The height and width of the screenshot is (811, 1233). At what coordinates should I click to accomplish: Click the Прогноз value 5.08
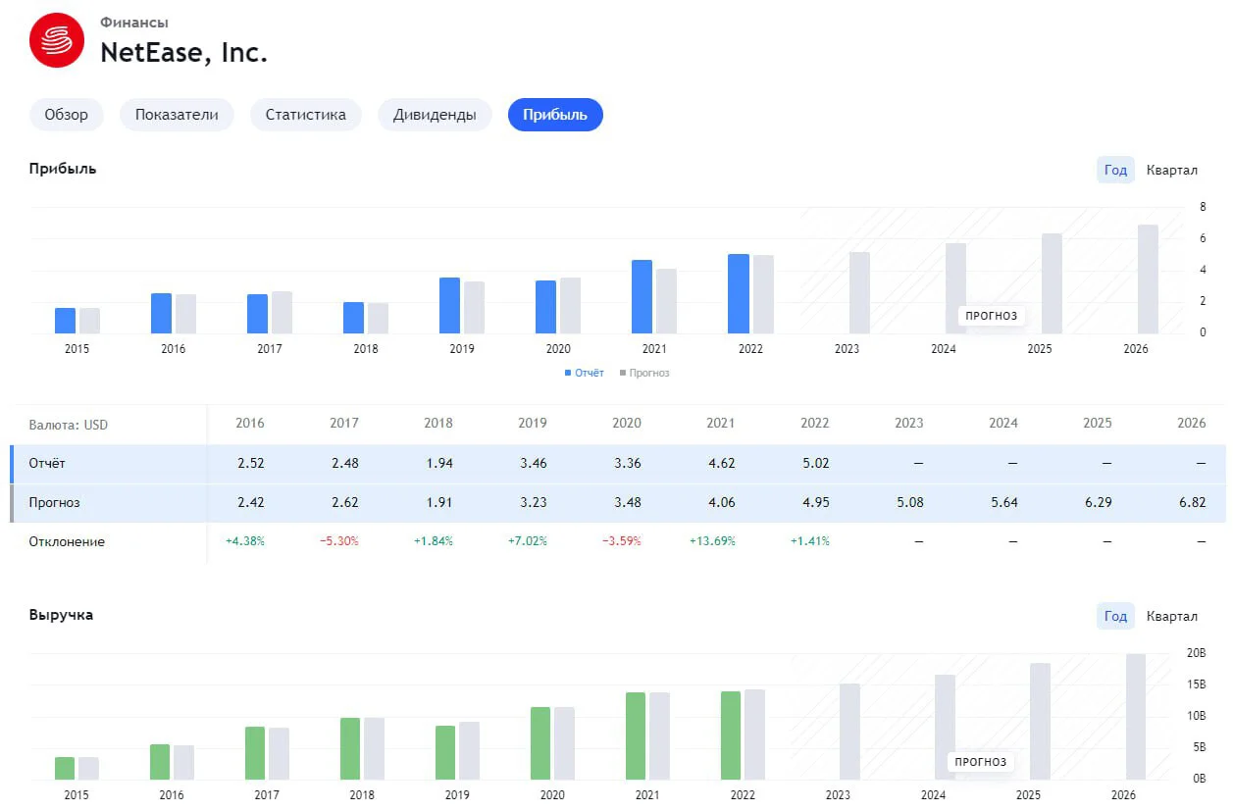pyautogui.click(x=909, y=502)
